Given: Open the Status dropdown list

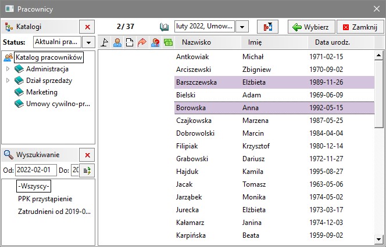Looking at the screenshot, I should [88, 42].
